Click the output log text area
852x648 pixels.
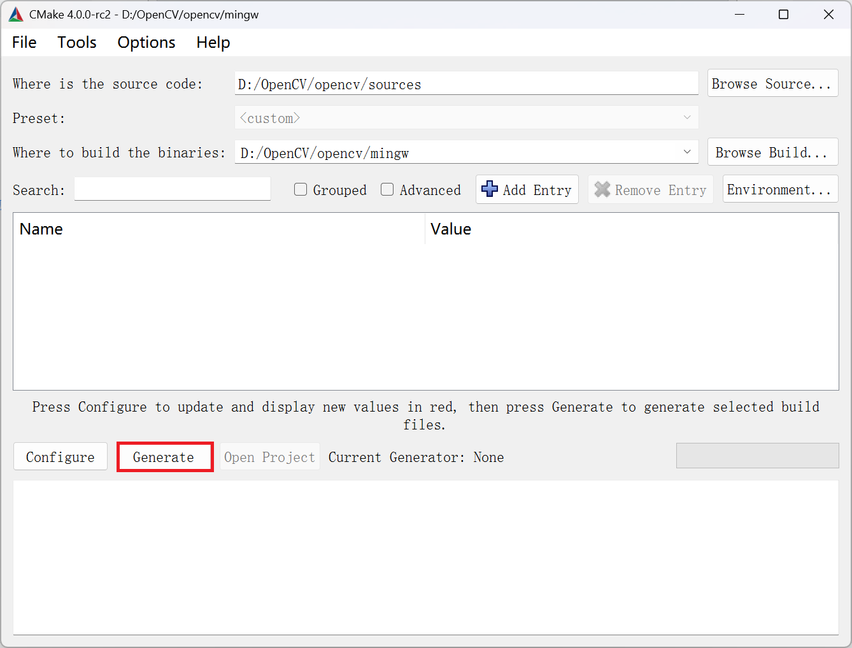[x=426, y=558]
